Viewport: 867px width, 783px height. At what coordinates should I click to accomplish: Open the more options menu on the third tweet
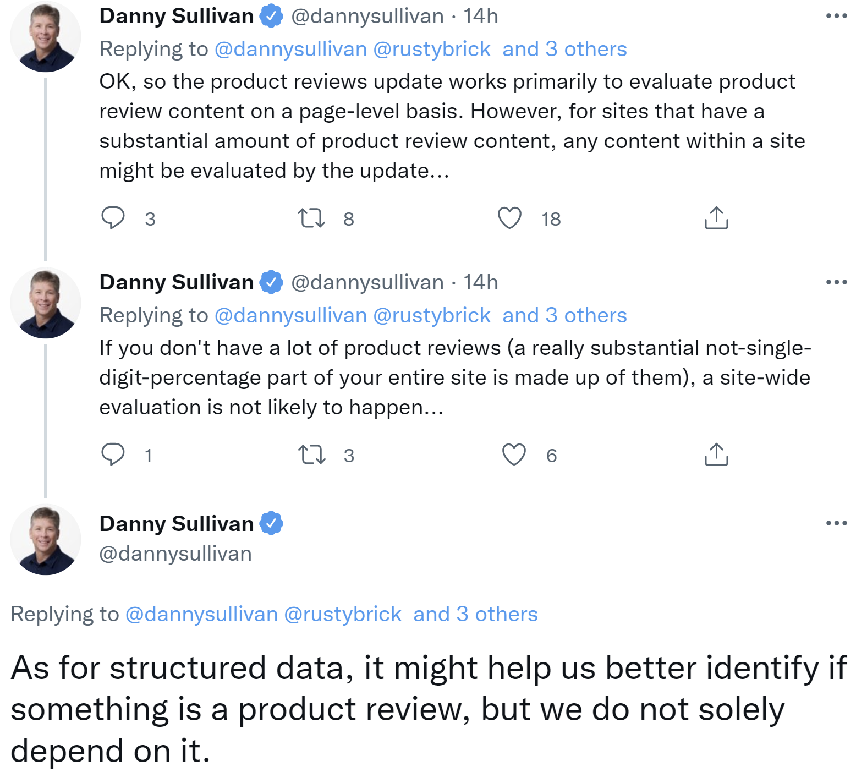click(836, 523)
